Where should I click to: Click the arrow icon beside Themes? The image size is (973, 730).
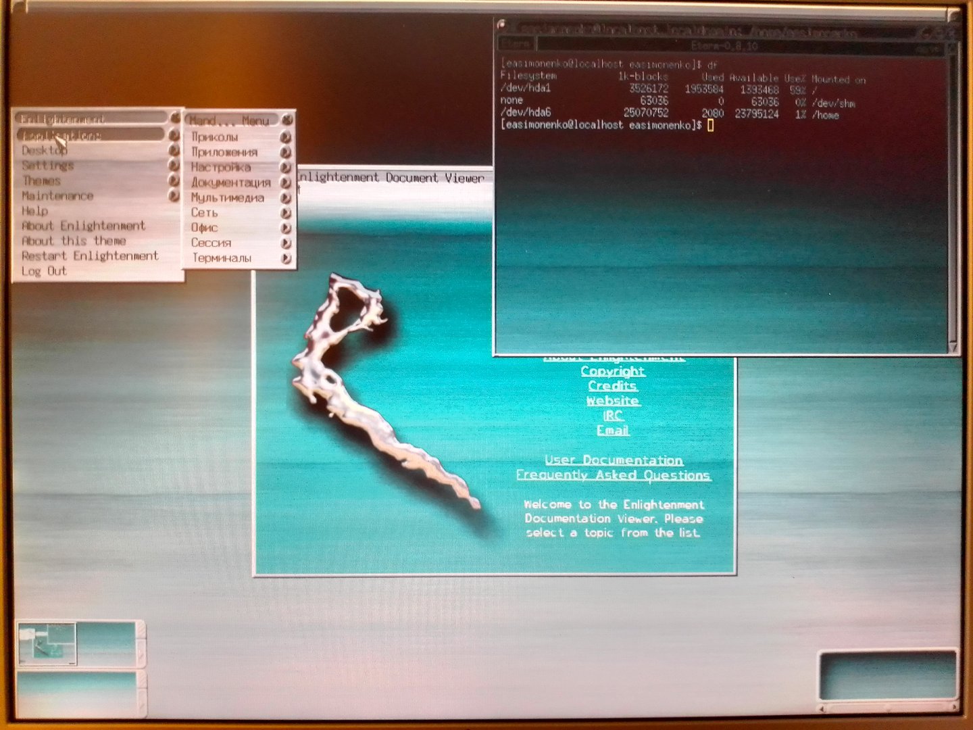point(174,180)
